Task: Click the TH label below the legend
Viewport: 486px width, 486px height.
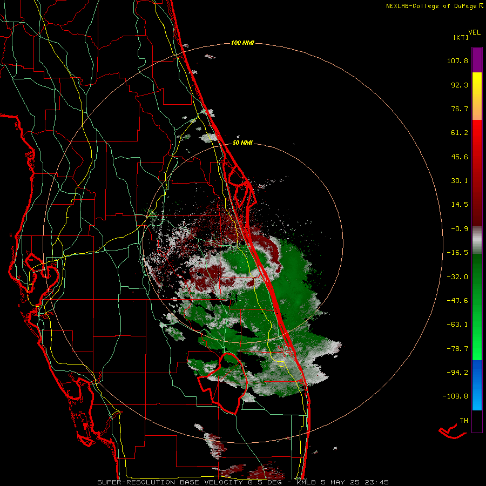Action: click(464, 421)
